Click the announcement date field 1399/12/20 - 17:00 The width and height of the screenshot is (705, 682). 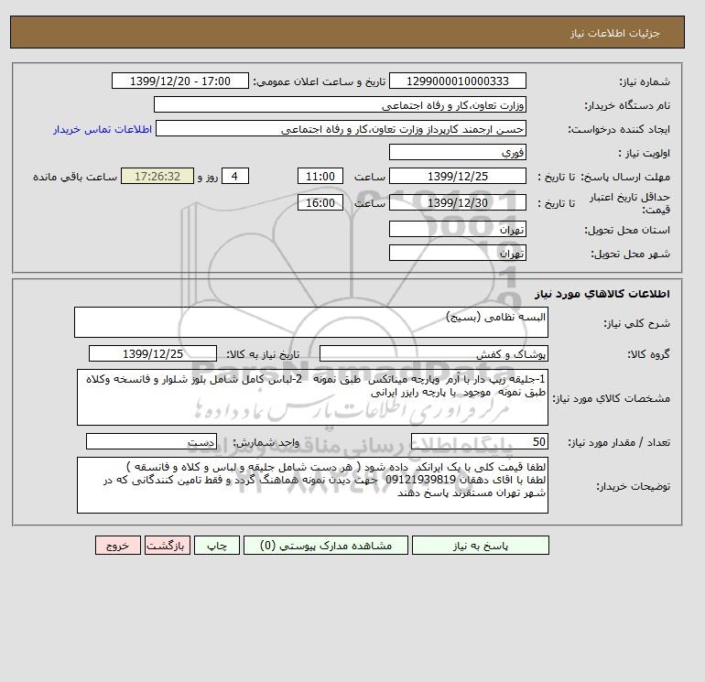click(x=179, y=81)
